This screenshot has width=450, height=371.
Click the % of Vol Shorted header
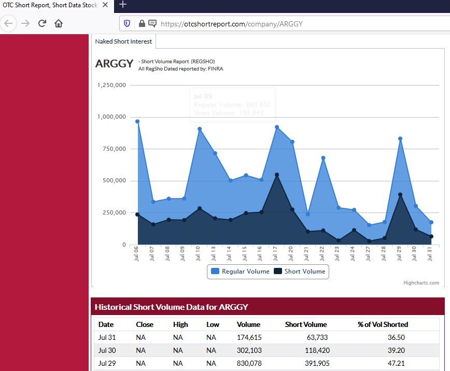click(383, 324)
